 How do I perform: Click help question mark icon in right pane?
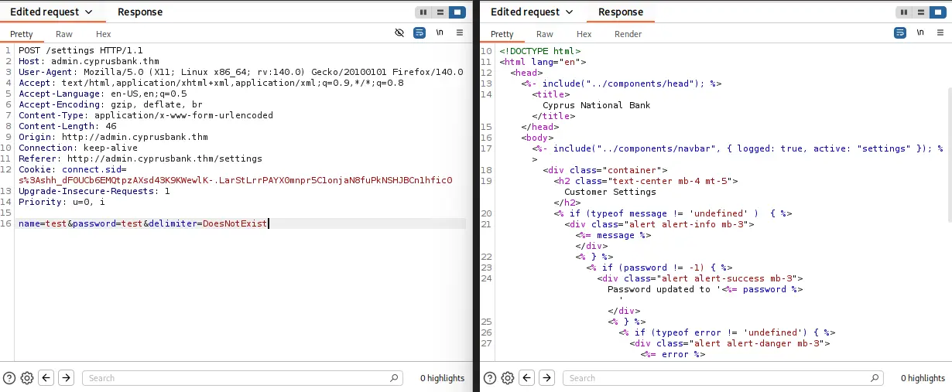tap(489, 378)
